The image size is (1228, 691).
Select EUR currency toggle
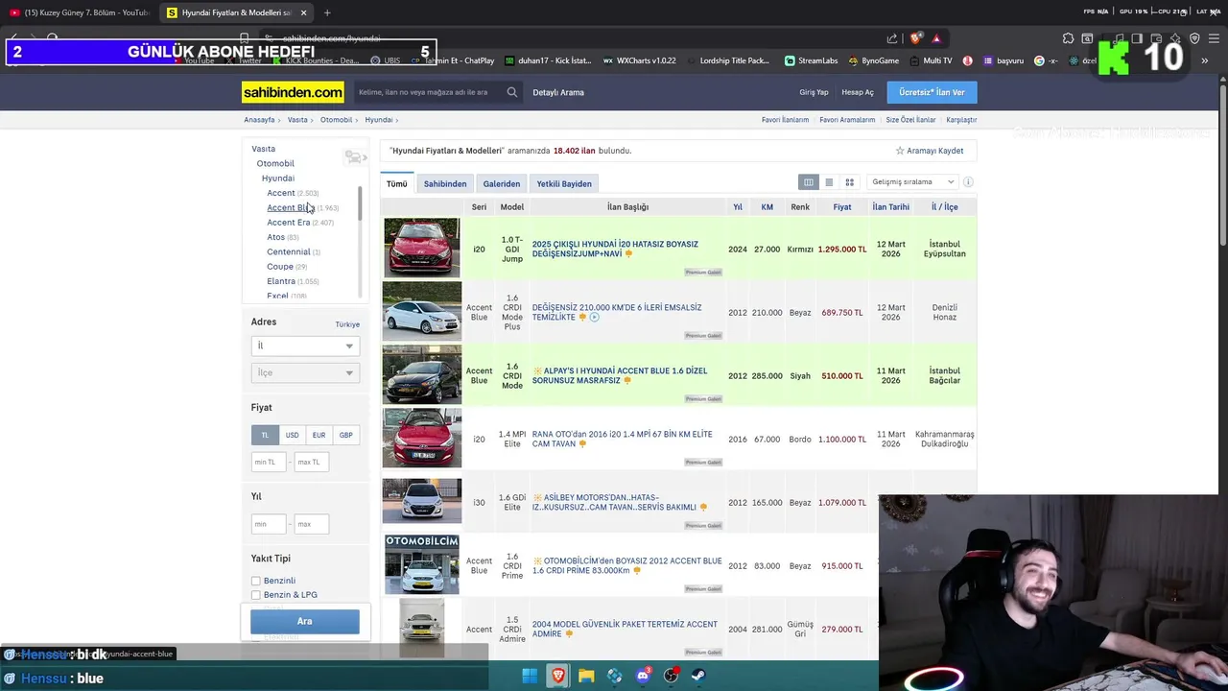[x=319, y=435]
